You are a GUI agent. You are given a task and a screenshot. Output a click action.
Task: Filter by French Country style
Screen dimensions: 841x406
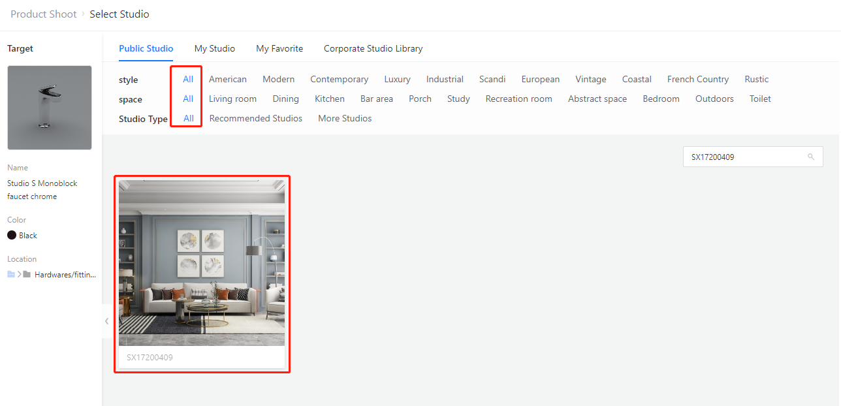[698, 79]
